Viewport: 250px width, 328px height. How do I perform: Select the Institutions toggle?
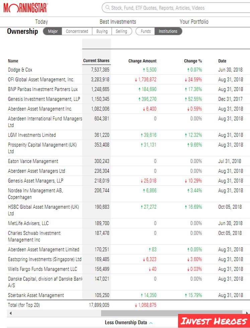[x=168, y=31]
